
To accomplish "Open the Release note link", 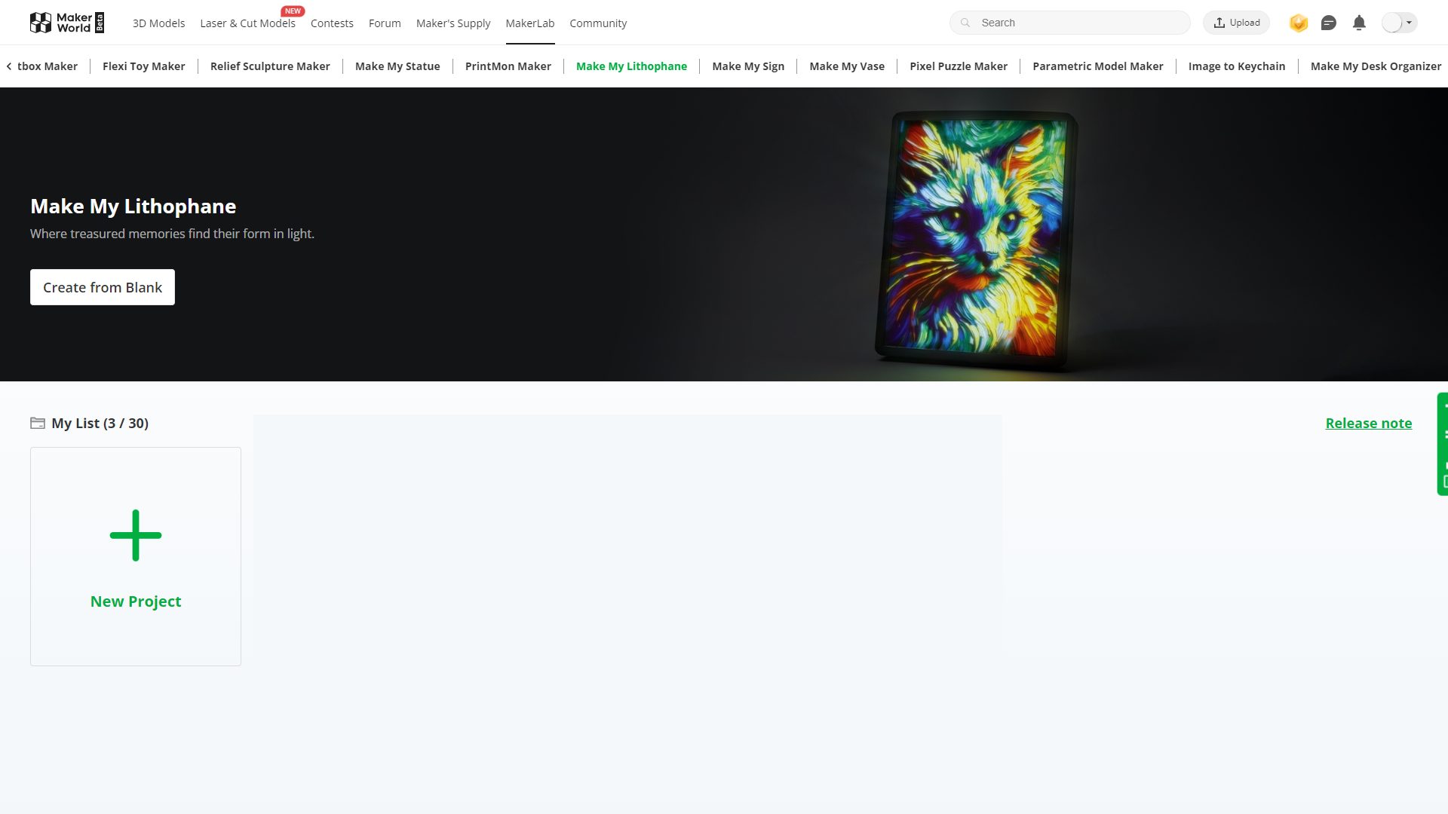I will 1369,423.
